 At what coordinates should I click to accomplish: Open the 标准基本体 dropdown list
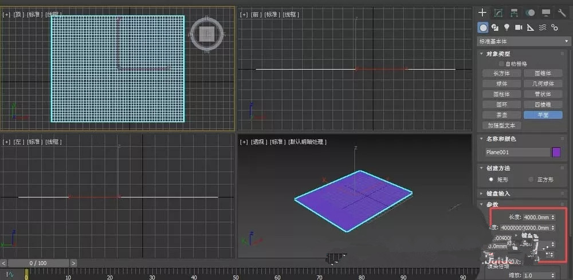(x=523, y=42)
